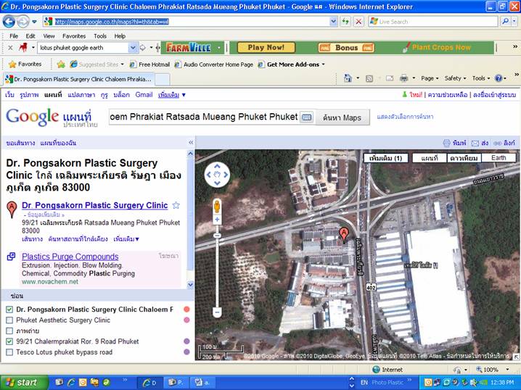The image size is (521, 390).
Task: Open the File menu
Action: (x=14, y=36)
